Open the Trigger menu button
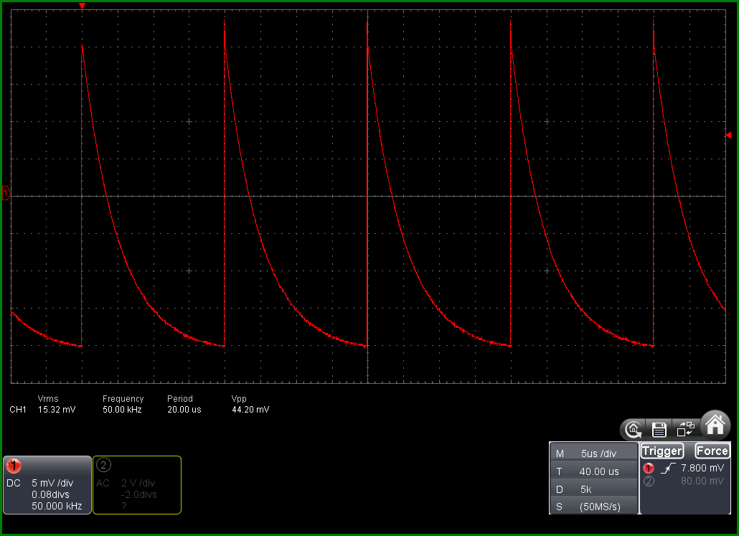 coord(662,451)
